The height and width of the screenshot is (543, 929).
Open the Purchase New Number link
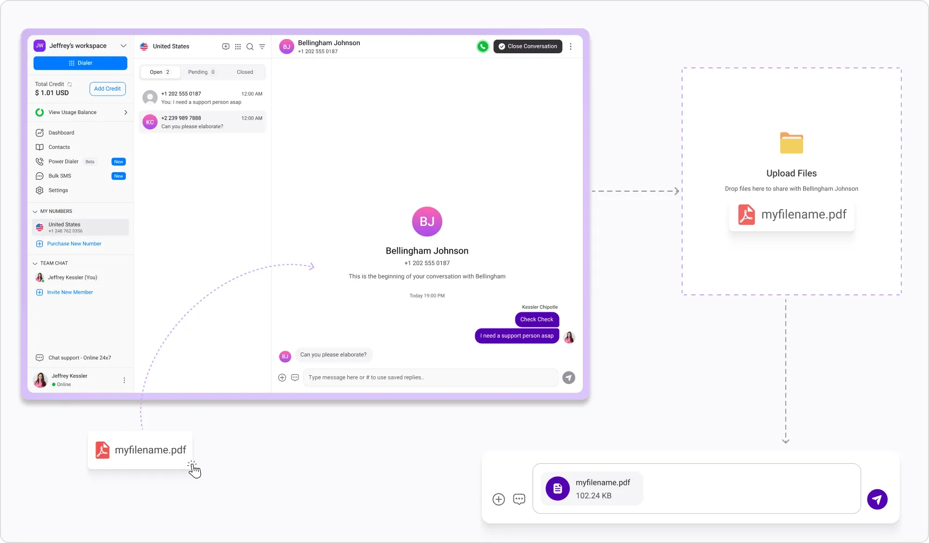pyautogui.click(x=74, y=244)
